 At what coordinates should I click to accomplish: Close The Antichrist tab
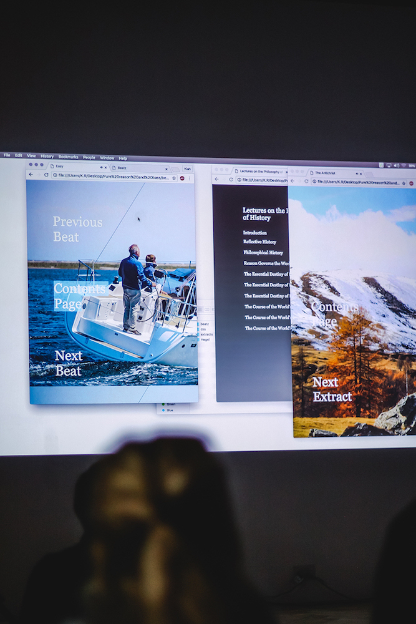coord(360,173)
